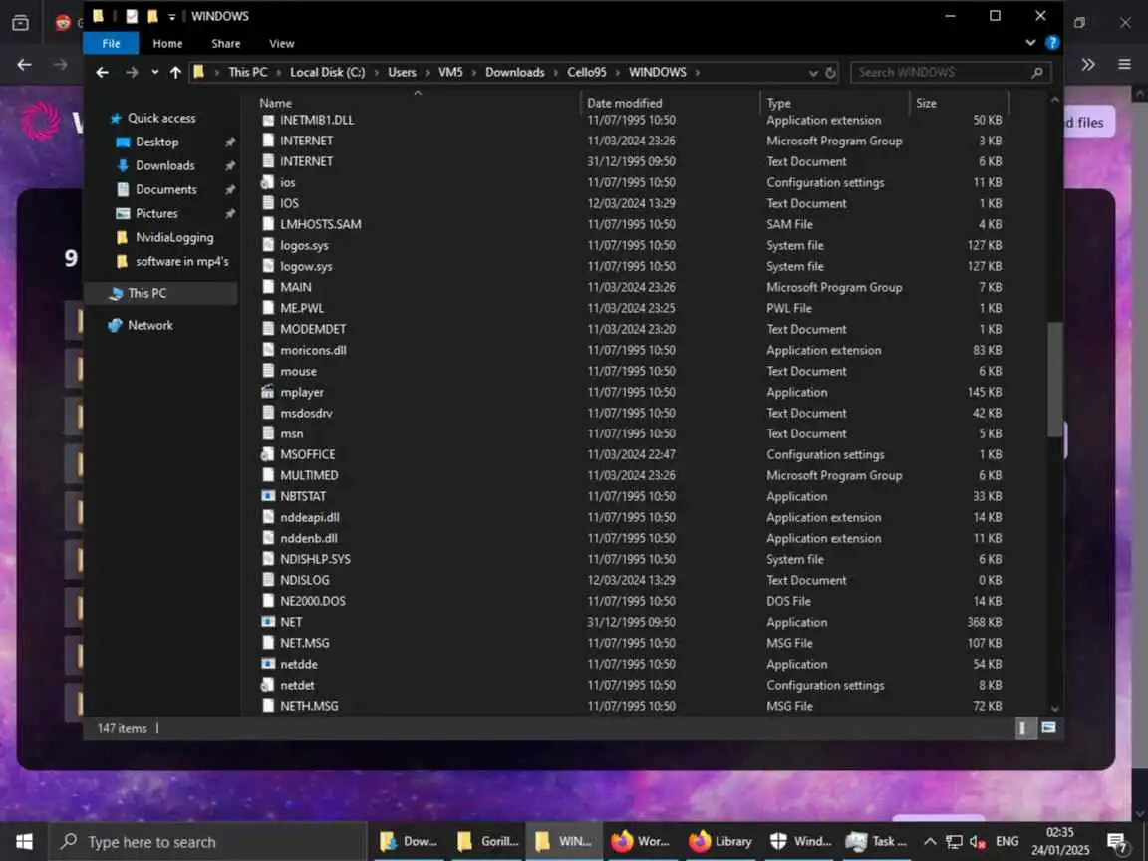This screenshot has width=1148, height=861.
Task: Open Explorer help question mark icon
Action: [1052, 43]
